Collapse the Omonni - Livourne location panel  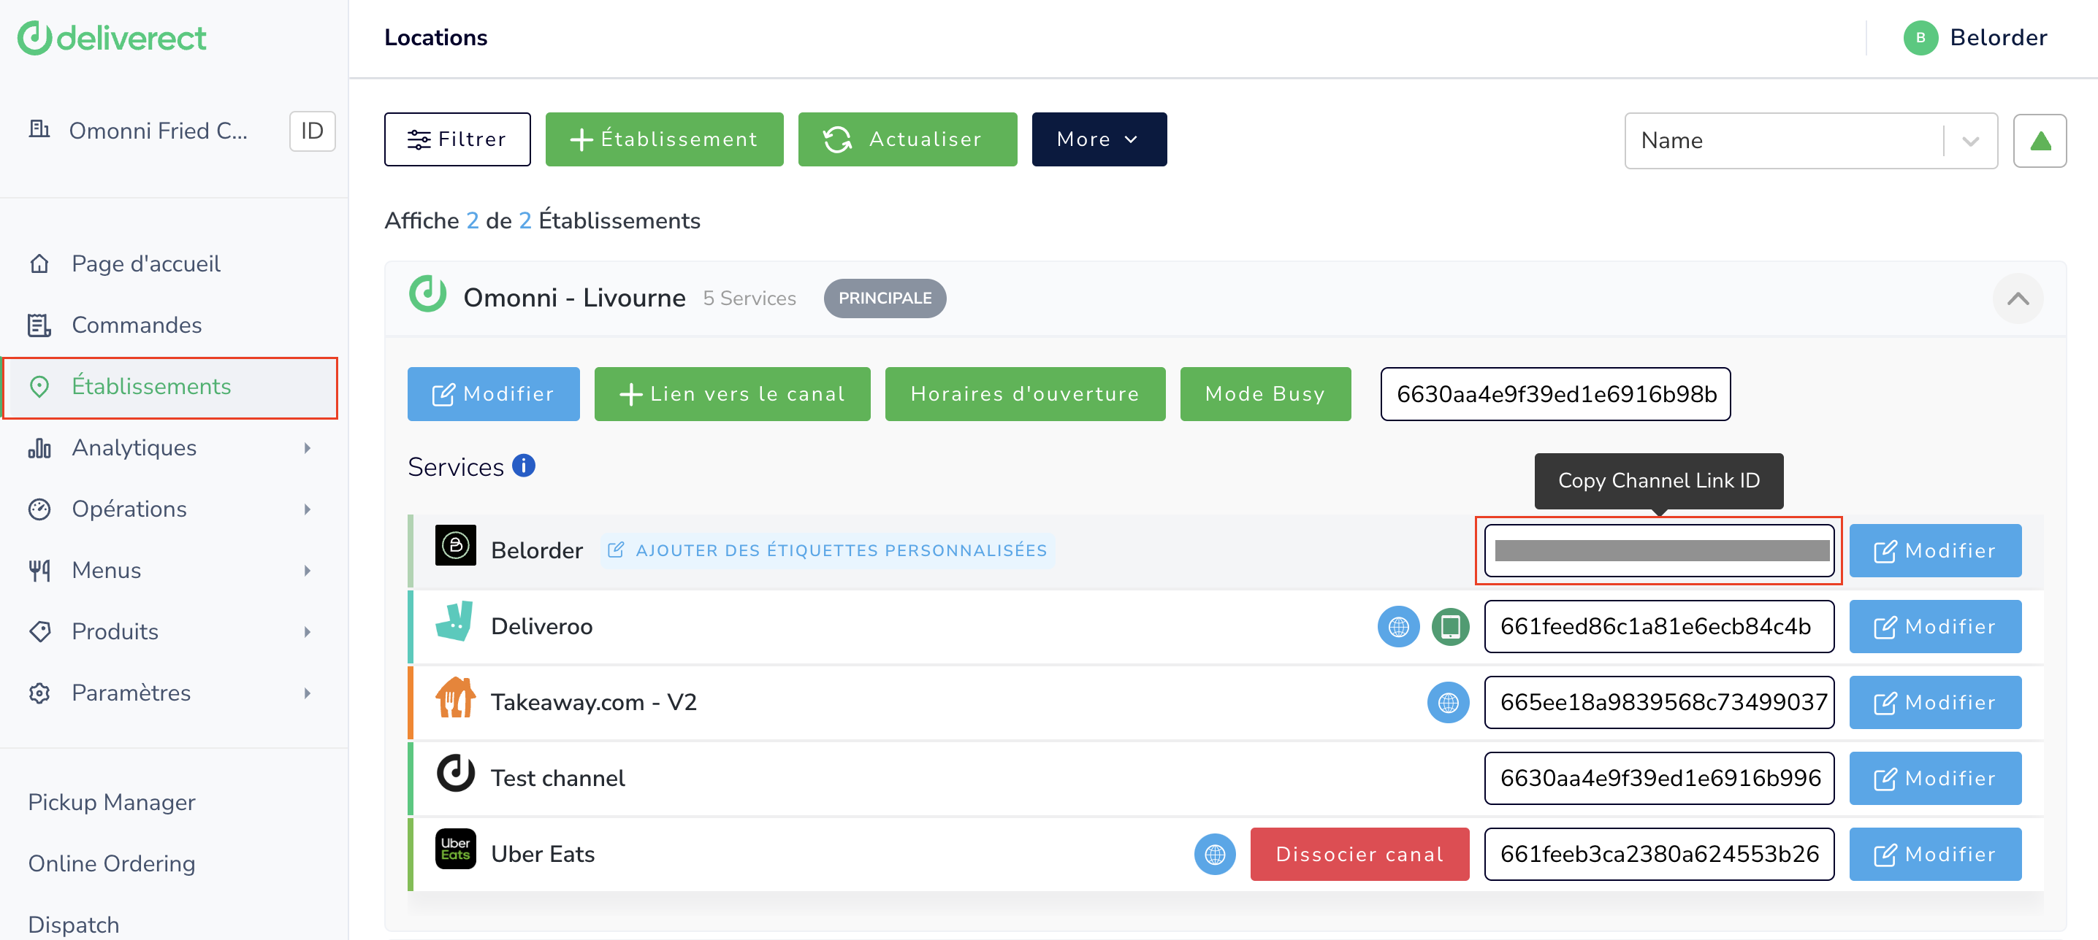click(x=2018, y=298)
